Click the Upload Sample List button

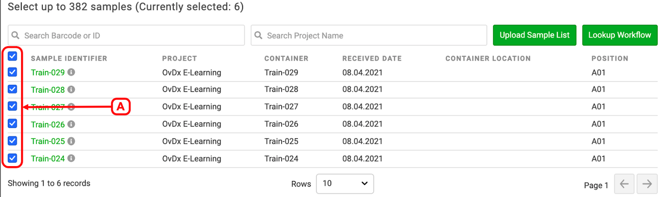click(535, 35)
